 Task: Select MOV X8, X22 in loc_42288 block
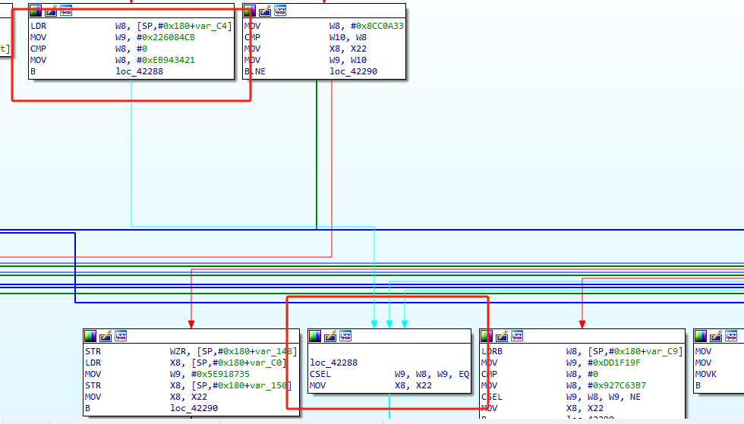371,385
